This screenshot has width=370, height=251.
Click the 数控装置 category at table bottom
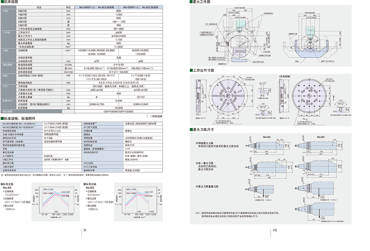click(x=8, y=111)
